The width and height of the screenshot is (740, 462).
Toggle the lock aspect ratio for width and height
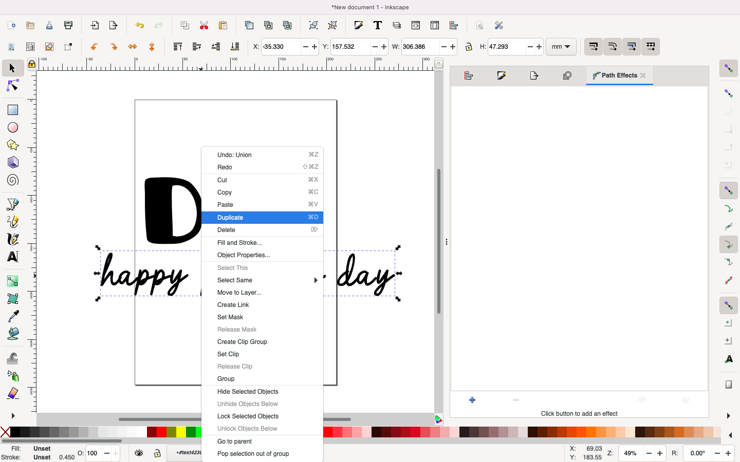(x=469, y=47)
